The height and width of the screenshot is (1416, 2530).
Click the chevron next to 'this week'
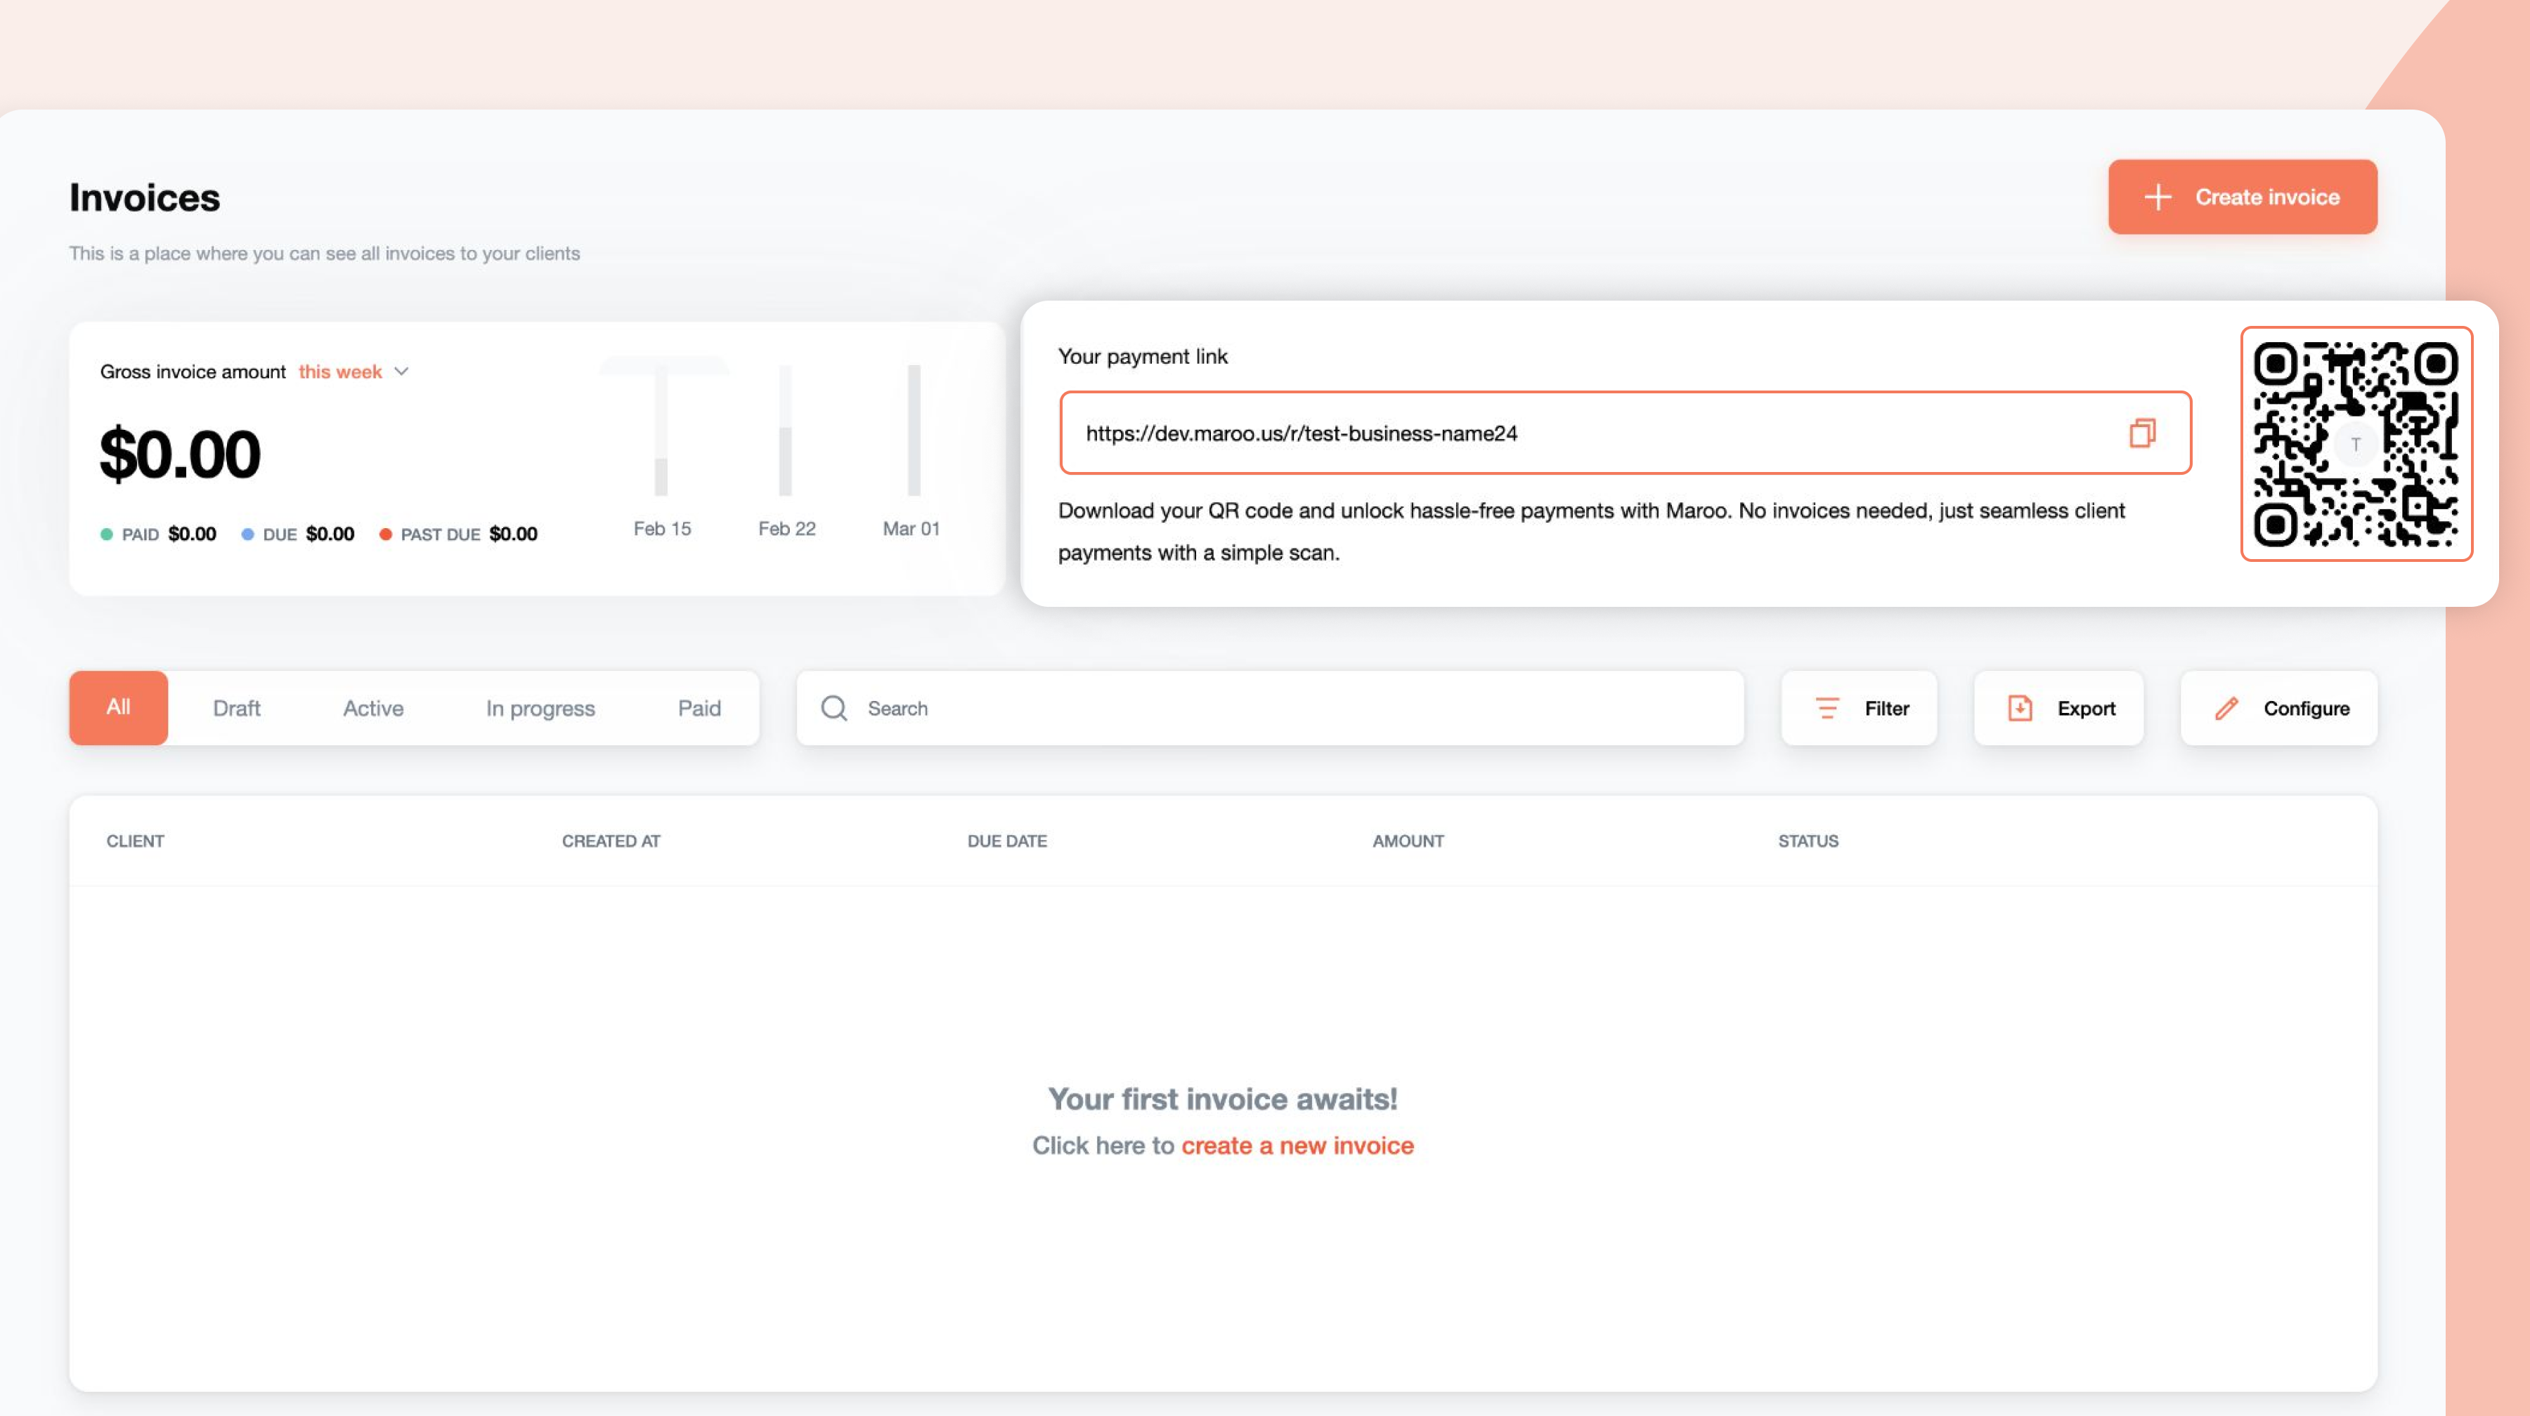pyautogui.click(x=402, y=372)
